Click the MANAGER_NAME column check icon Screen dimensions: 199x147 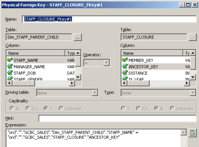[x=10, y=67]
